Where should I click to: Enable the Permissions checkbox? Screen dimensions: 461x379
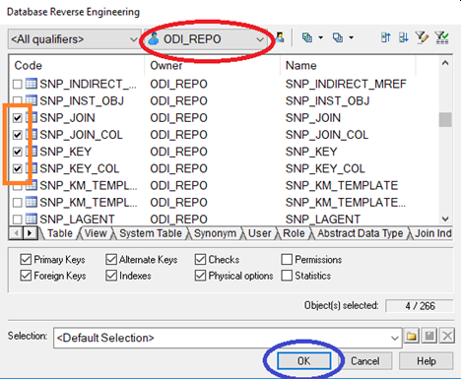point(287,259)
